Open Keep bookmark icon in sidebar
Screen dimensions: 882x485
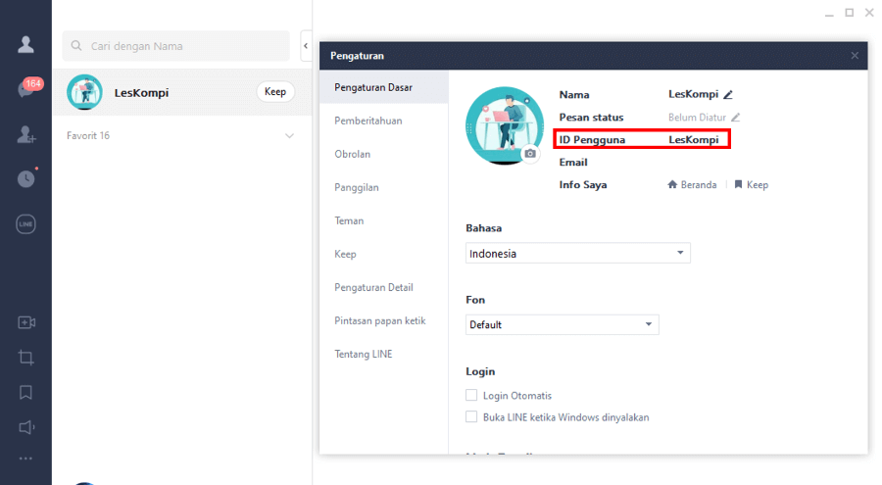[x=25, y=392]
